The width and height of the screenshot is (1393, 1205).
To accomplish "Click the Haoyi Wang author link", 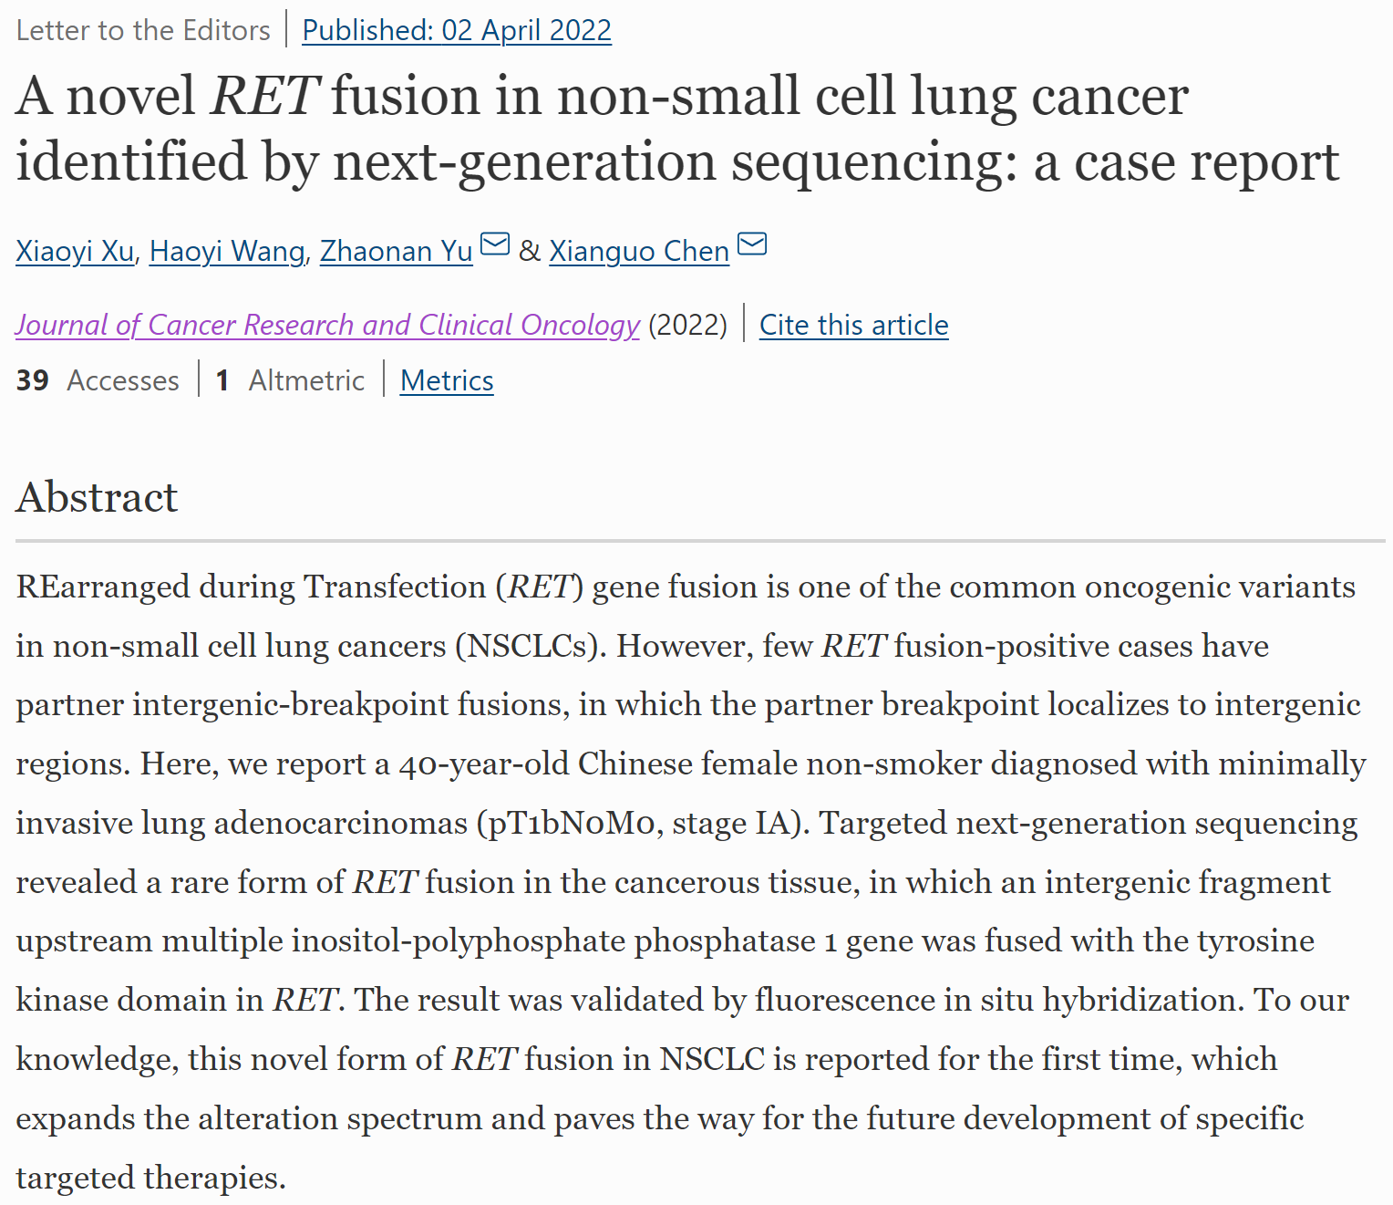I will click(x=227, y=251).
